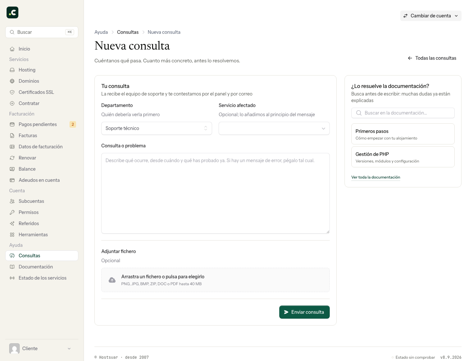Go to Documentación in the sidebar

pyautogui.click(x=42, y=267)
